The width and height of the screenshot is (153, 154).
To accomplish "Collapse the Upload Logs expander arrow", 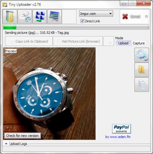I will (6, 144).
